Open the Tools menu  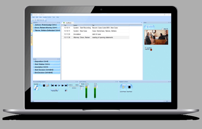tap(54, 17)
